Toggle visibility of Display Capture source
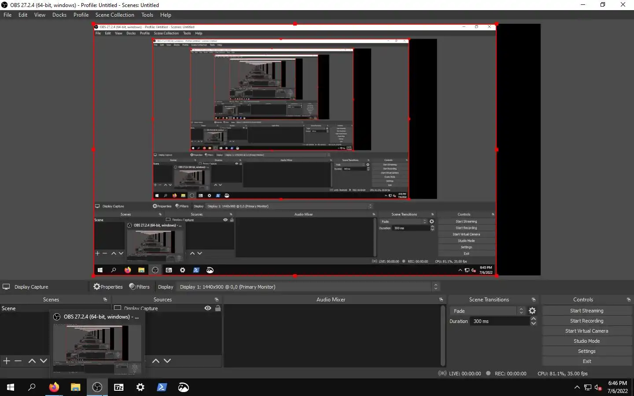Screen dimensions: 634x396 (x=208, y=308)
